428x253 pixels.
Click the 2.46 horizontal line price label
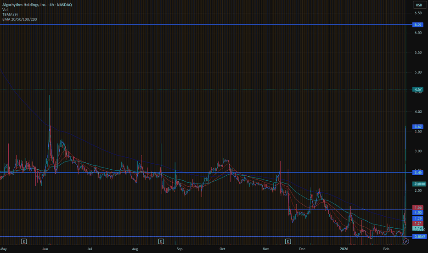(x=418, y=172)
